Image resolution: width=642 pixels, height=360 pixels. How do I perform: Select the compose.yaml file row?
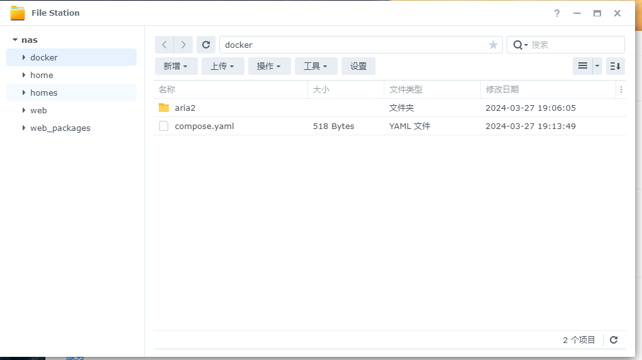(204, 126)
